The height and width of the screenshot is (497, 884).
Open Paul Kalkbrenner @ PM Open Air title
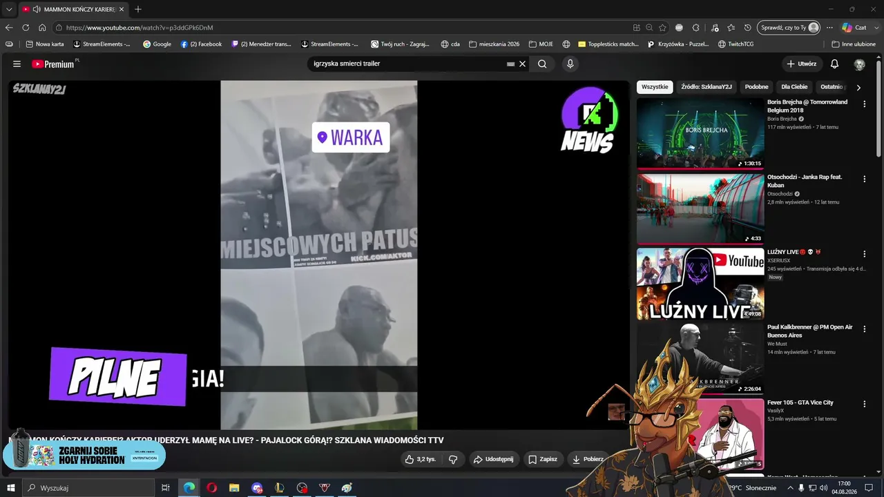coord(810,331)
